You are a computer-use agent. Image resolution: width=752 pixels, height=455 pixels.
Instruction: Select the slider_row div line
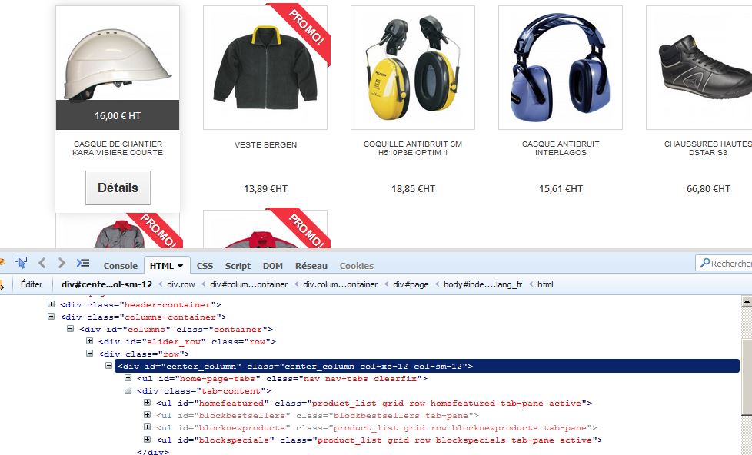[x=188, y=342]
